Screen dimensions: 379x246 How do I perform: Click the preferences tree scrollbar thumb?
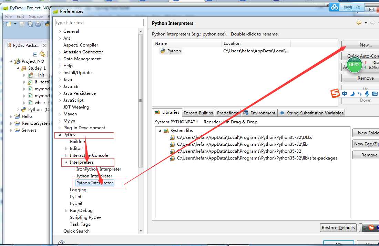(x=141, y=101)
